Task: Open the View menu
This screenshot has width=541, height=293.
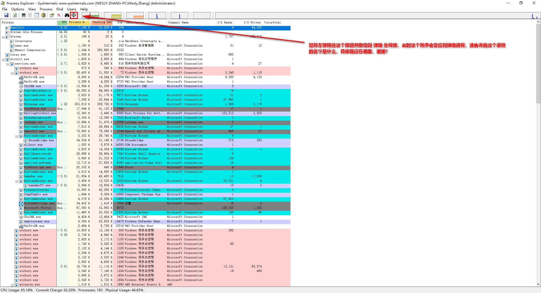Action: point(32,9)
